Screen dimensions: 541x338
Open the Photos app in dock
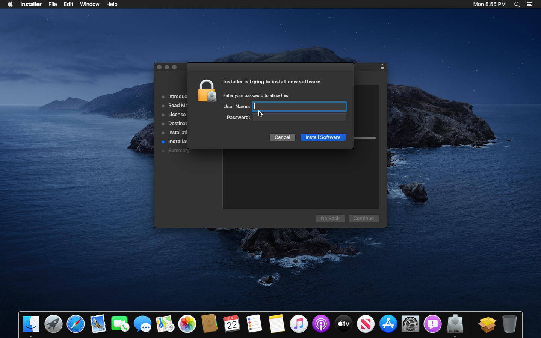[187, 324]
